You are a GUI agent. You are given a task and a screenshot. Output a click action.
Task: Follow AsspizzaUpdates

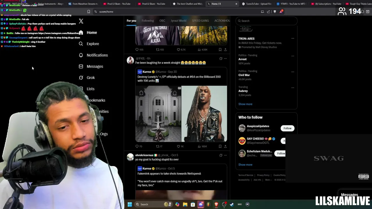coord(287,128)
